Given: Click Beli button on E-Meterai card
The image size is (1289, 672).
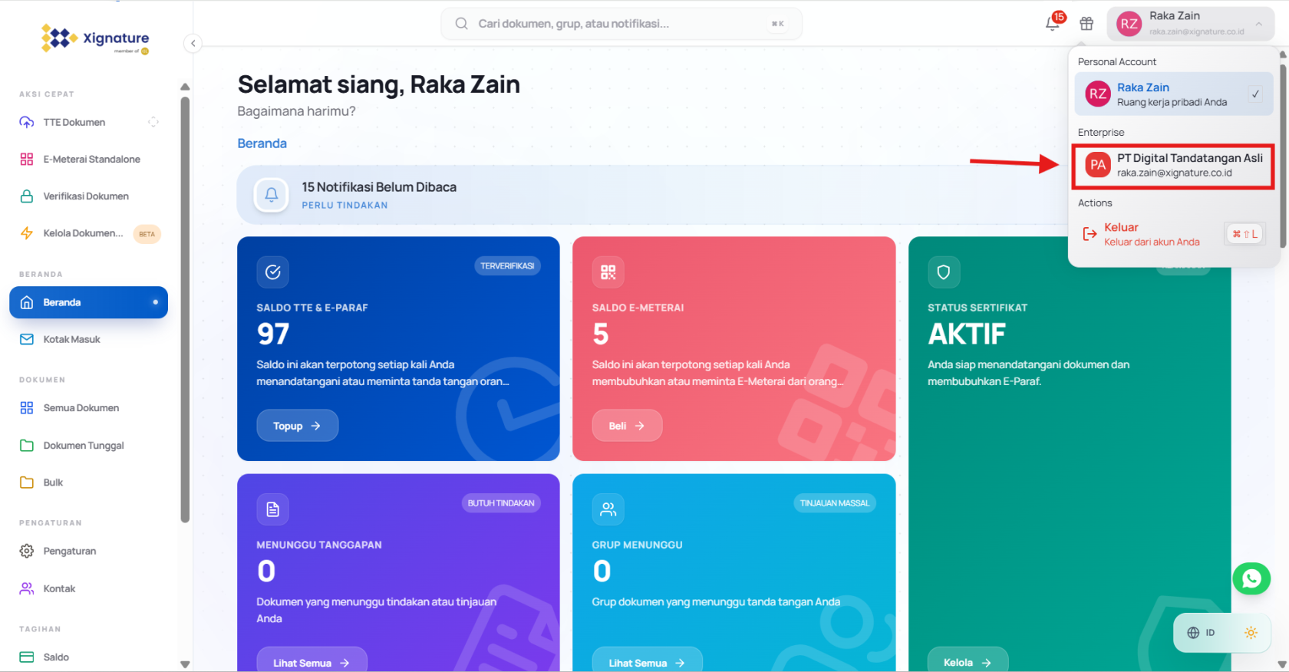Looking at the screenshot, I should pos(627,426).
